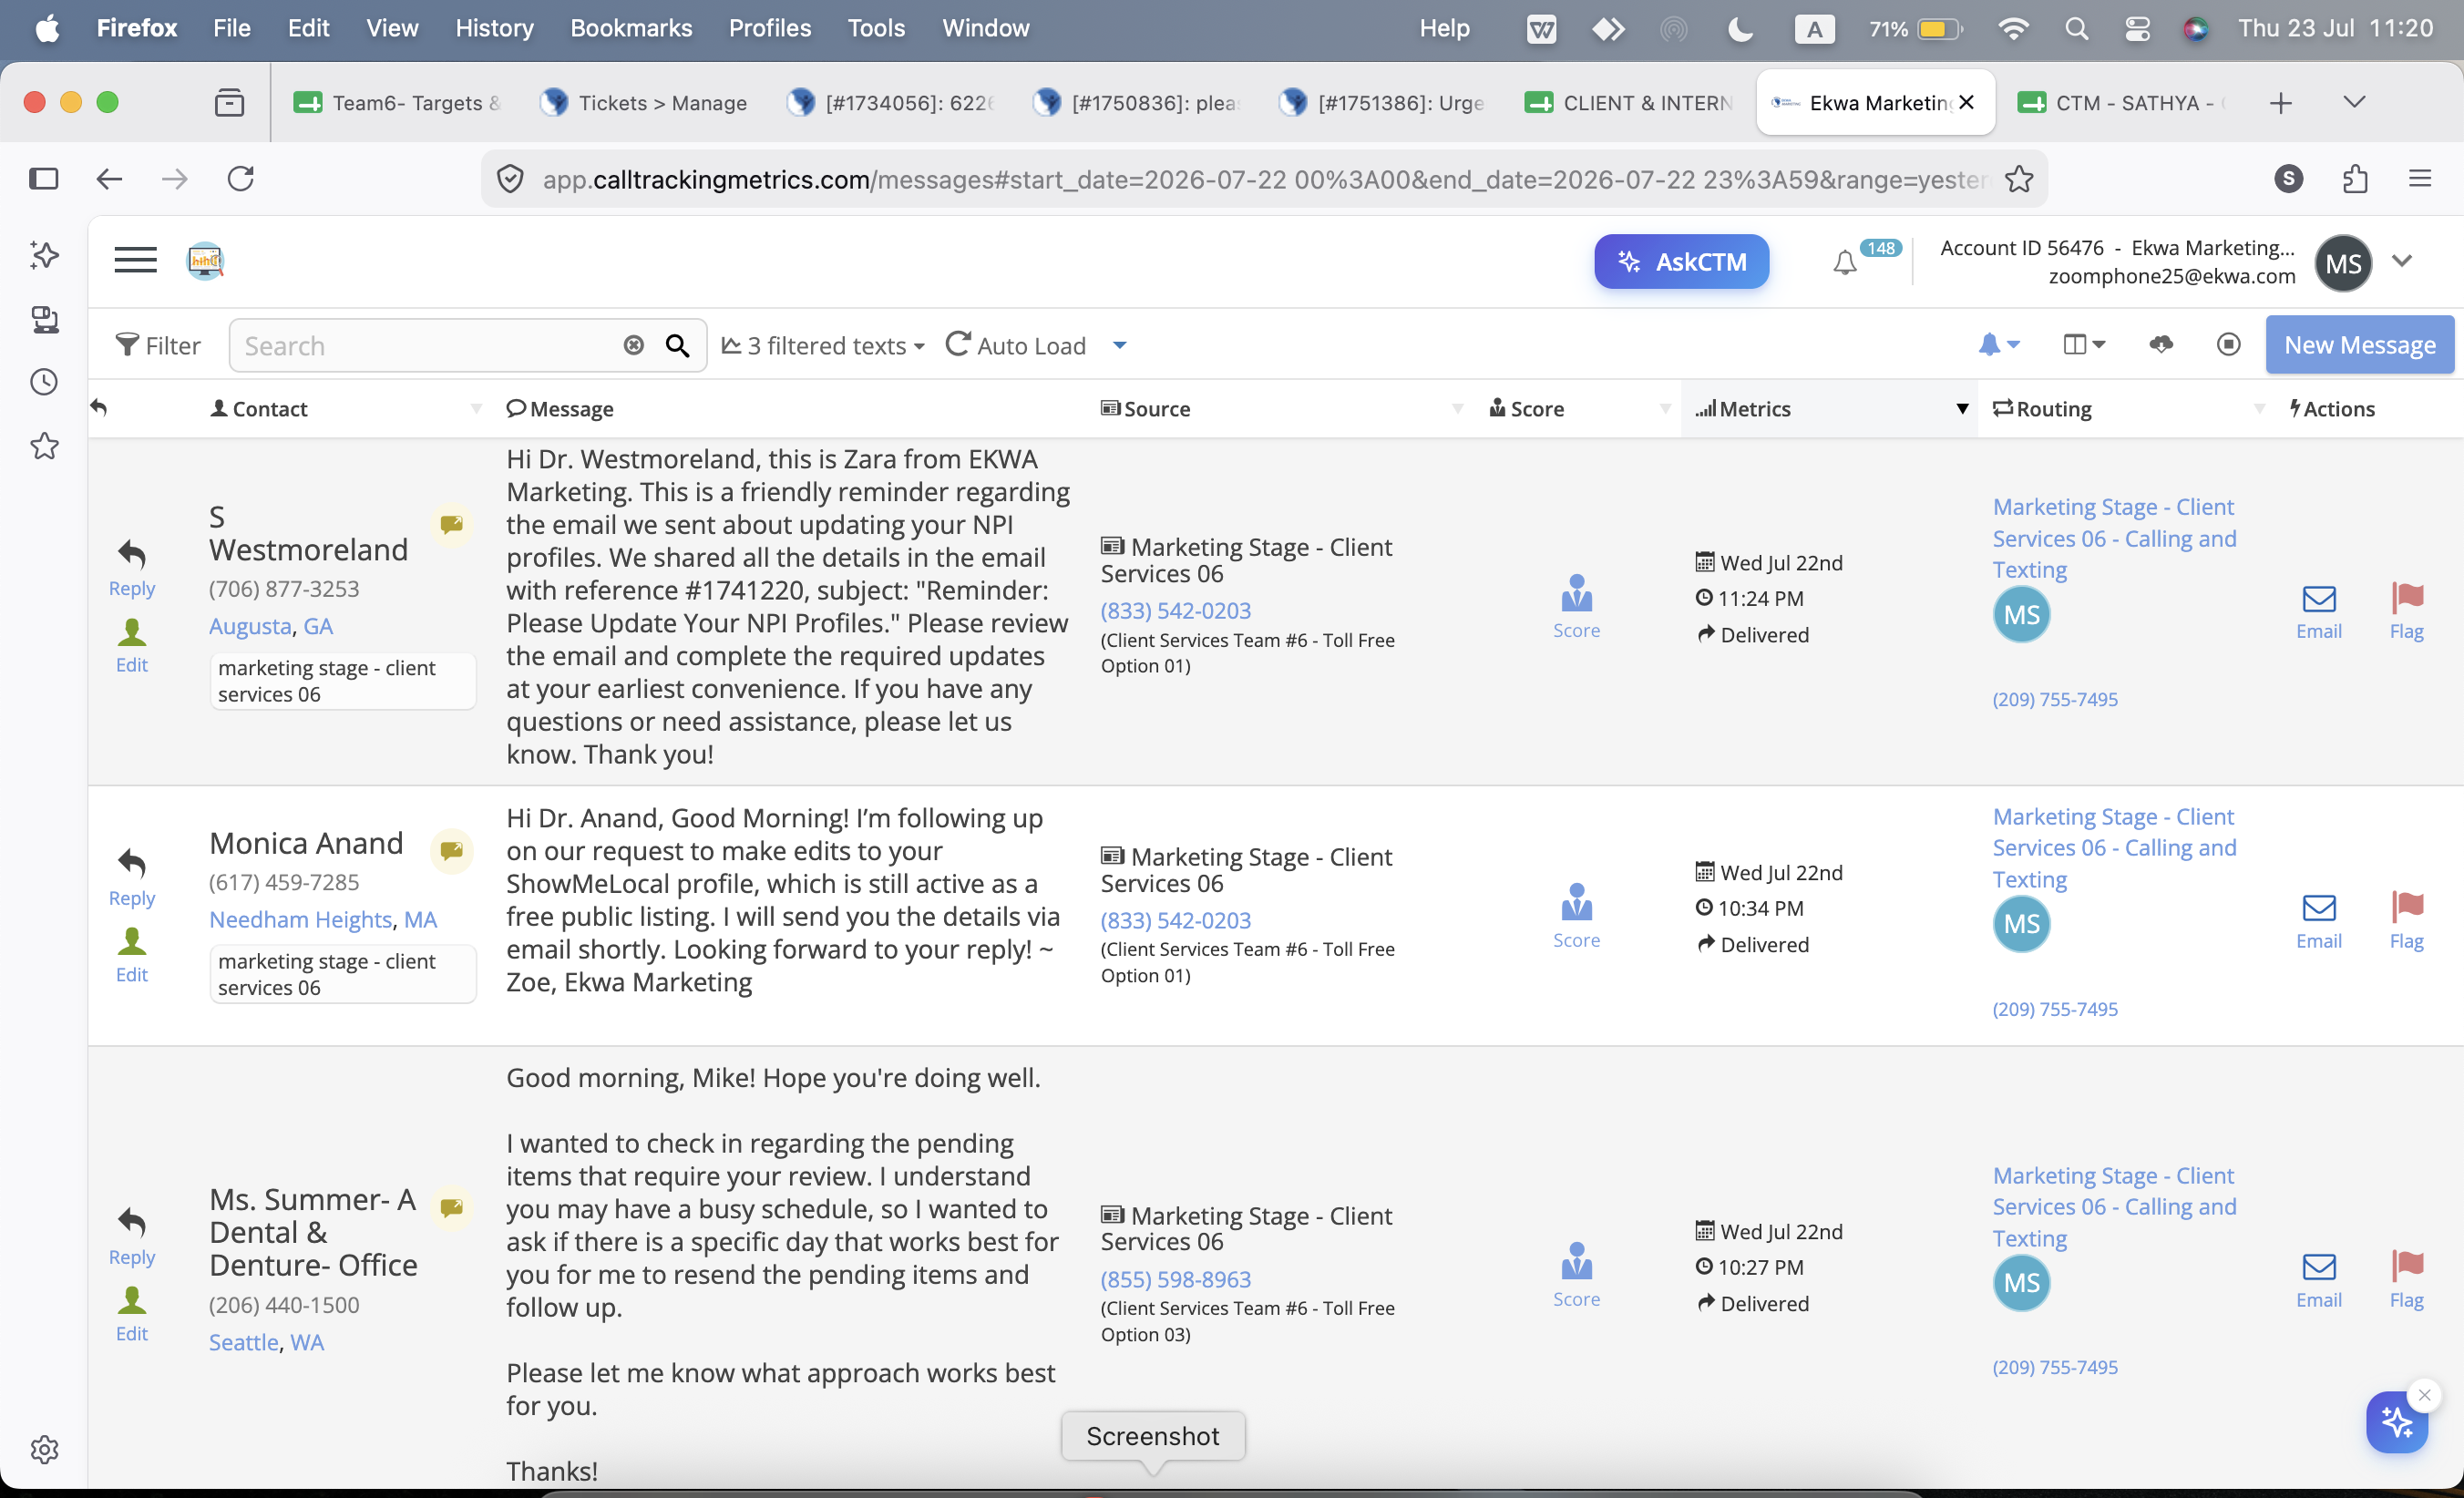The height and width of the screenshot is (1498, 2464).
Task: Click the circular record icon in toolbar
Action: (x=2228, y=345)
